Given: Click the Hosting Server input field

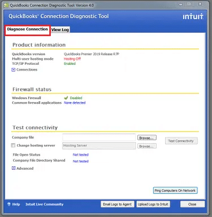Looking at the screenshot, I should coord(99,145).
